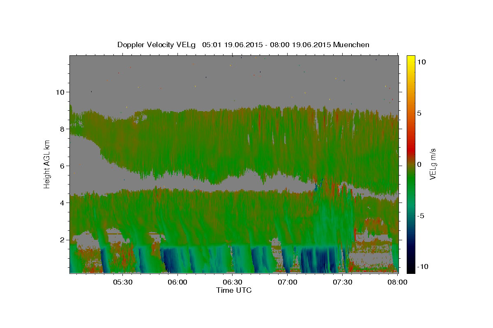
Task: Click the colorbar label "VELg m/s"
Action: point(433,164)
